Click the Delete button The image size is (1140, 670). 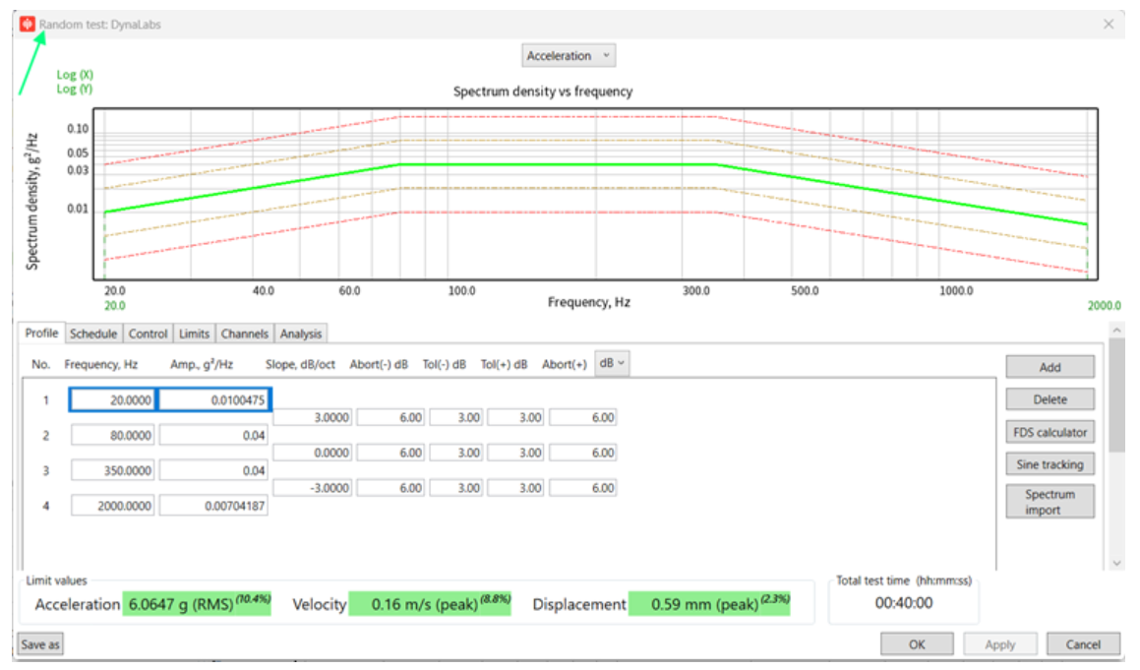click(1050, 399)
